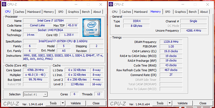Click Tools button in right window
215x108 pixels.
[x=160, y=103]
